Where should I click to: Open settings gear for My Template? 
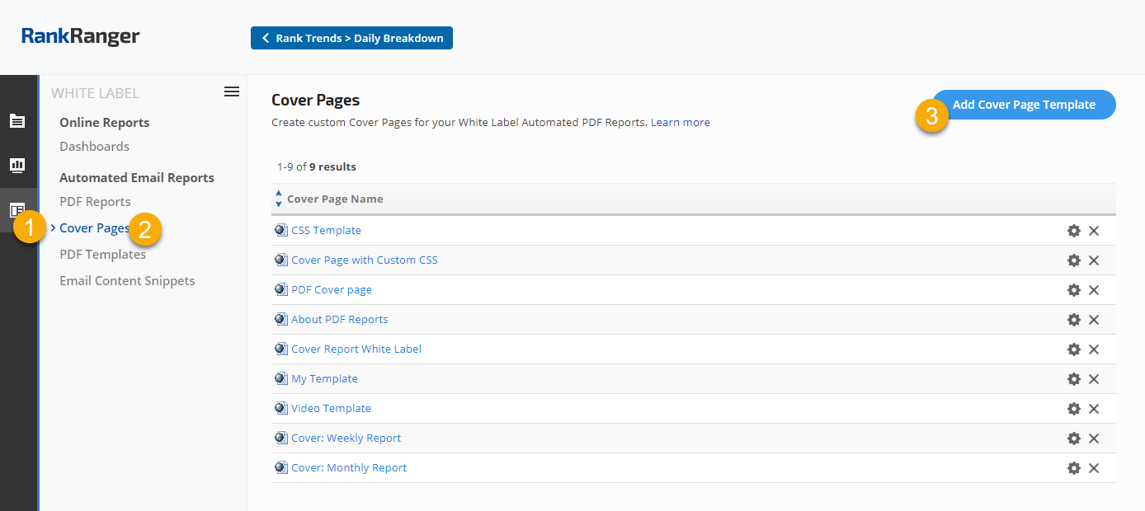point(1073,379)
